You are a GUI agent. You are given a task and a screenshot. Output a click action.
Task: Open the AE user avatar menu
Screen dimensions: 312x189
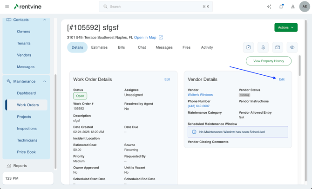[x=305, y=7]
